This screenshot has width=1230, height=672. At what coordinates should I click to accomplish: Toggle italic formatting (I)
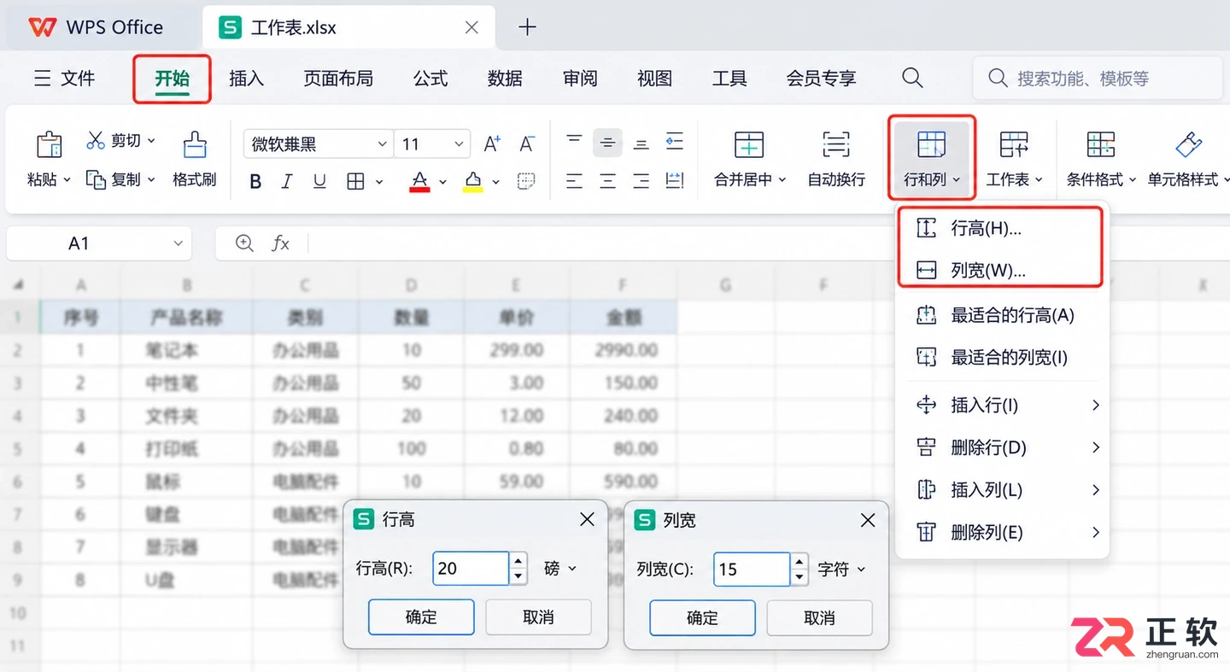tap(287, 181)
